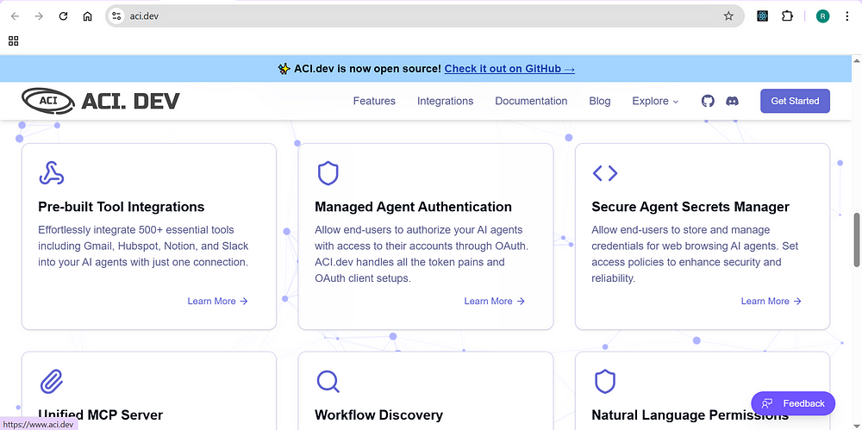Viewport: 862px width, 430px height.
Task: Open the React Developer Tools extension icon
Action: click(762, 16)
